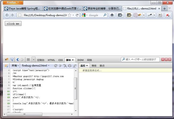The height and width of the screenshot is (119, 174).
Task: Go back with browser back arrow
Action: pyautogui.click(x=7, y=15)
